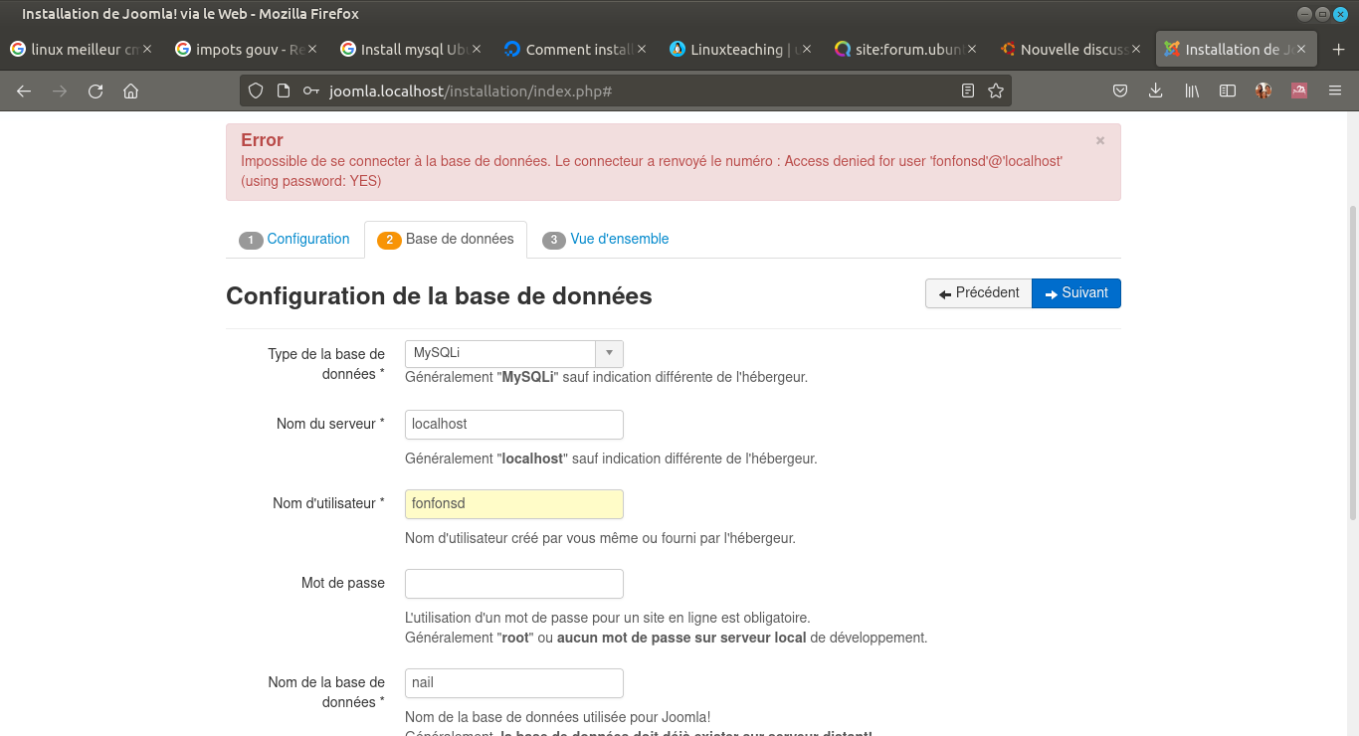Click the Précédent button
The height and width of the screenshot is (736, 1359).
pos(979,293)
